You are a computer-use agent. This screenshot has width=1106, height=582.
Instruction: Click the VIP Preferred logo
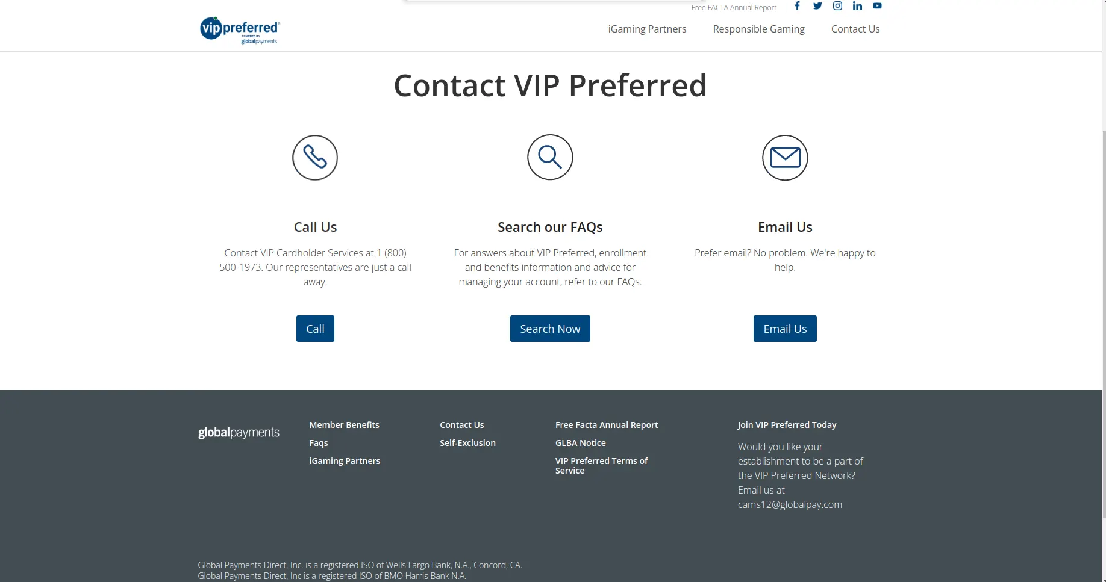click(x=240, y=30)
